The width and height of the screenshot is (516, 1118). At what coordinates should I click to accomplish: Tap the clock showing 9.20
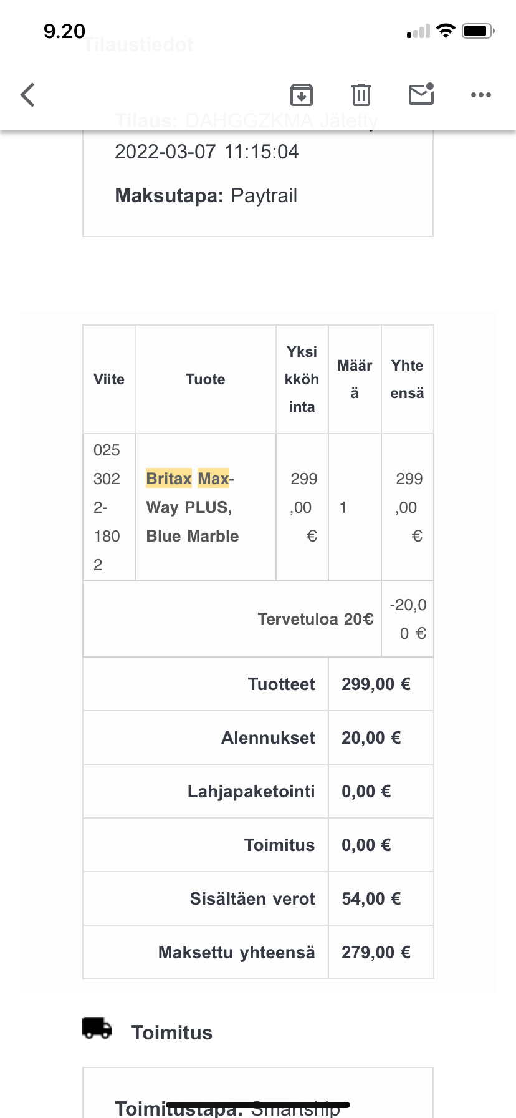[64, 30]
